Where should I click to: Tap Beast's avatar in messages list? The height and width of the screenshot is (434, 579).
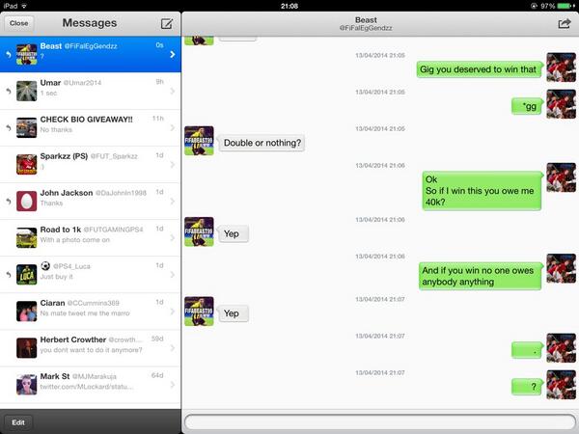[x=27, y=54]
